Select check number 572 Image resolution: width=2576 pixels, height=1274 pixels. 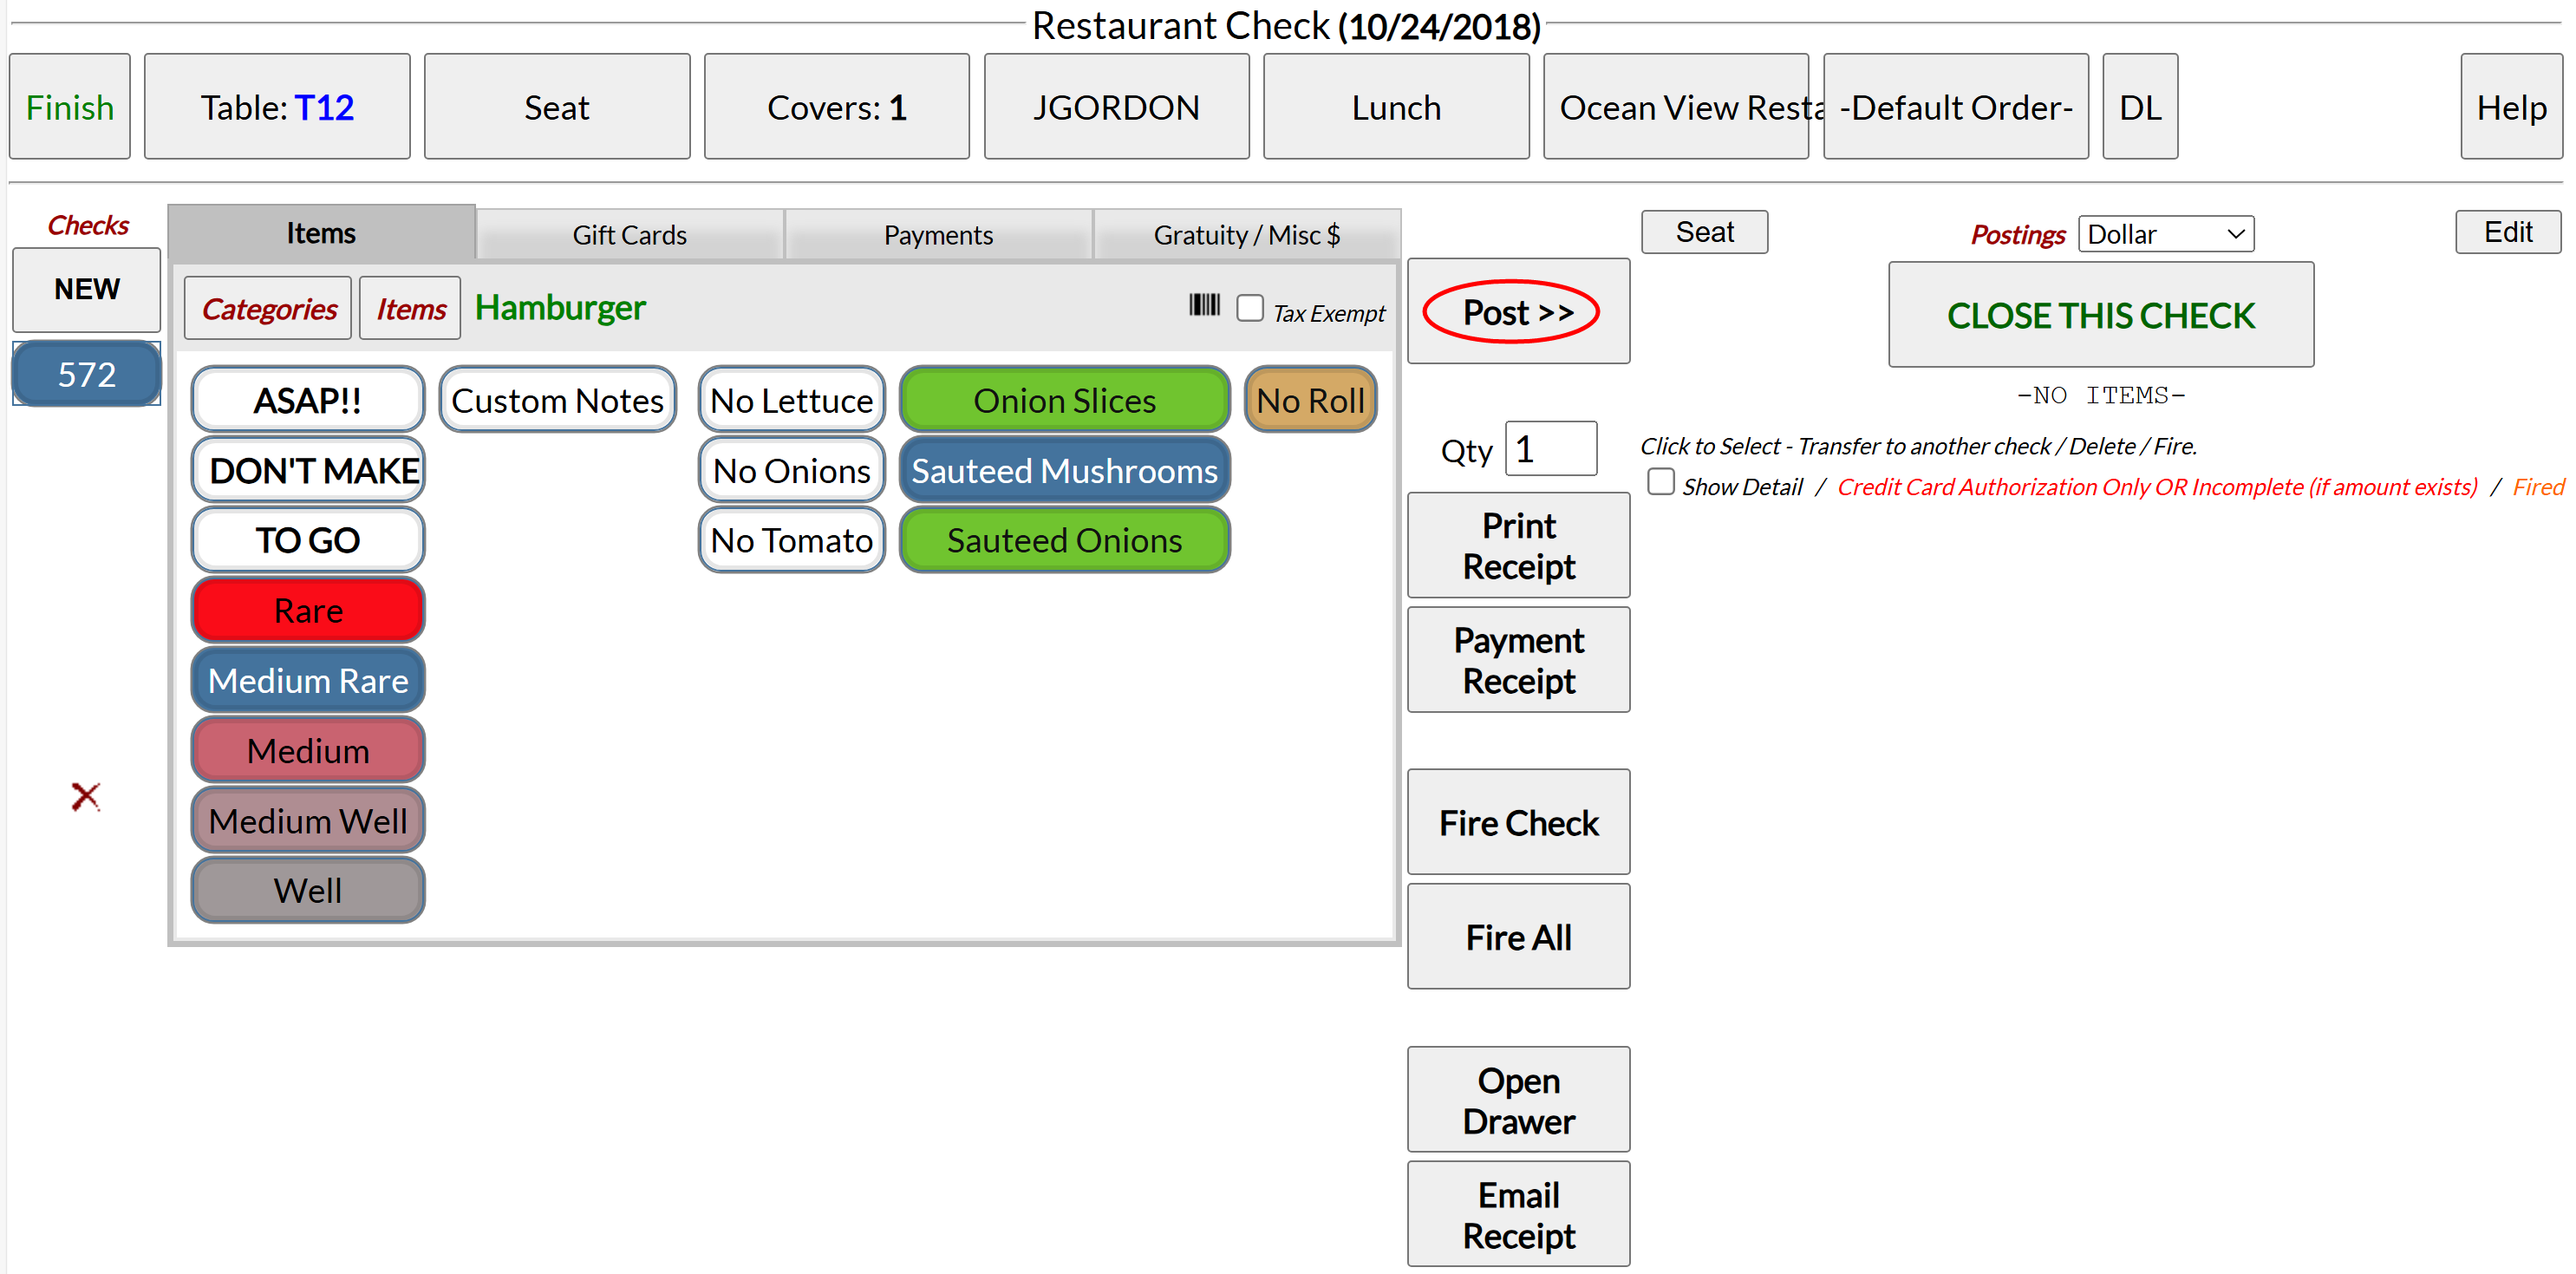(87, 374)
